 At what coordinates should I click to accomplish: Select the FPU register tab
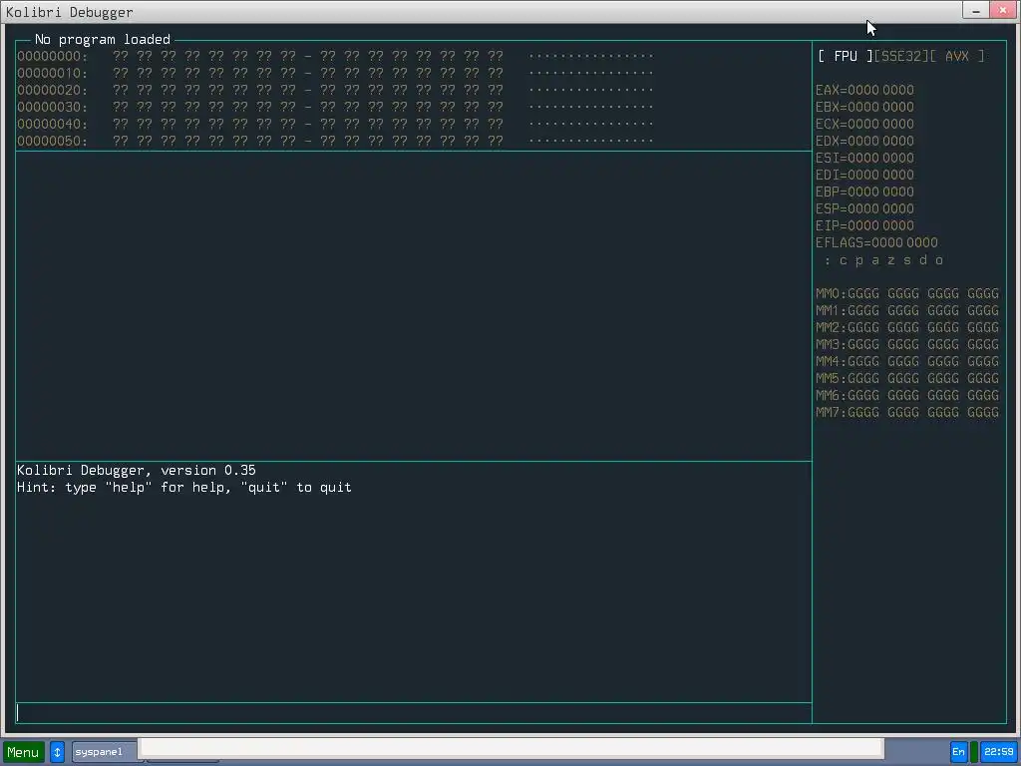[x=846, y=56]
